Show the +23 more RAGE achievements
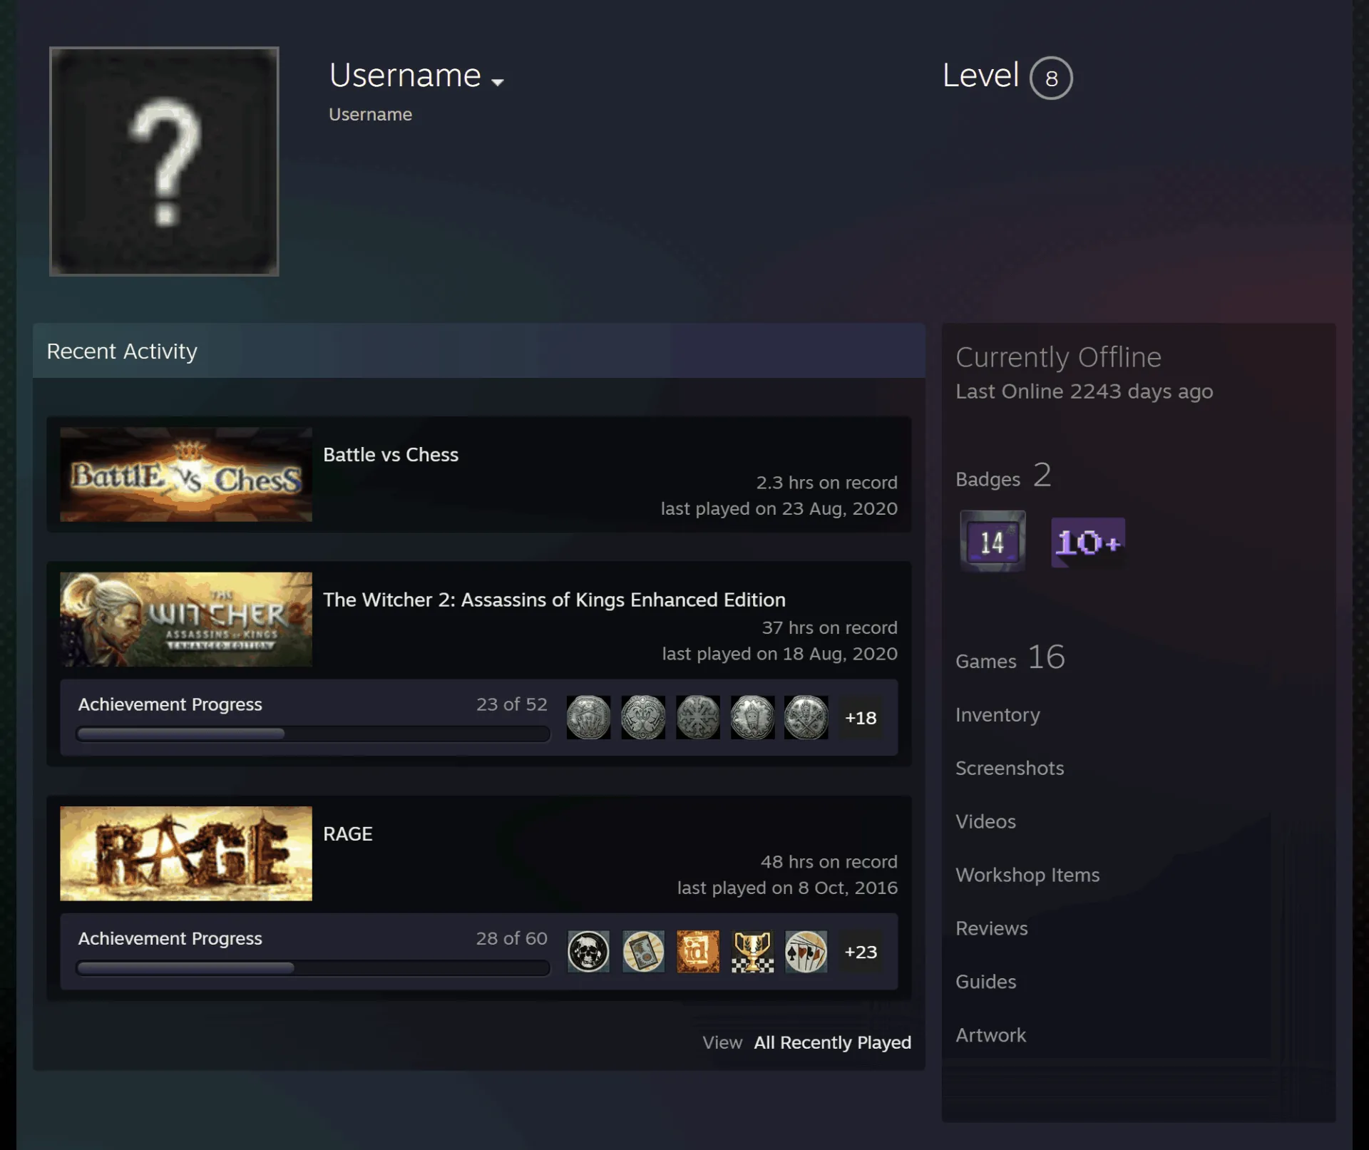Viewport: 1369px width, 1150px height. (x=861, y=951)
